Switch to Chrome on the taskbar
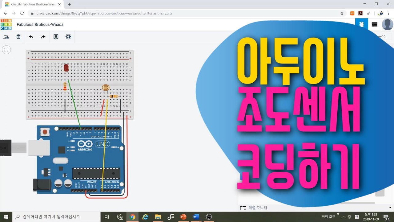This screenshot has height=222, width=394. click(x=133, y=217)
